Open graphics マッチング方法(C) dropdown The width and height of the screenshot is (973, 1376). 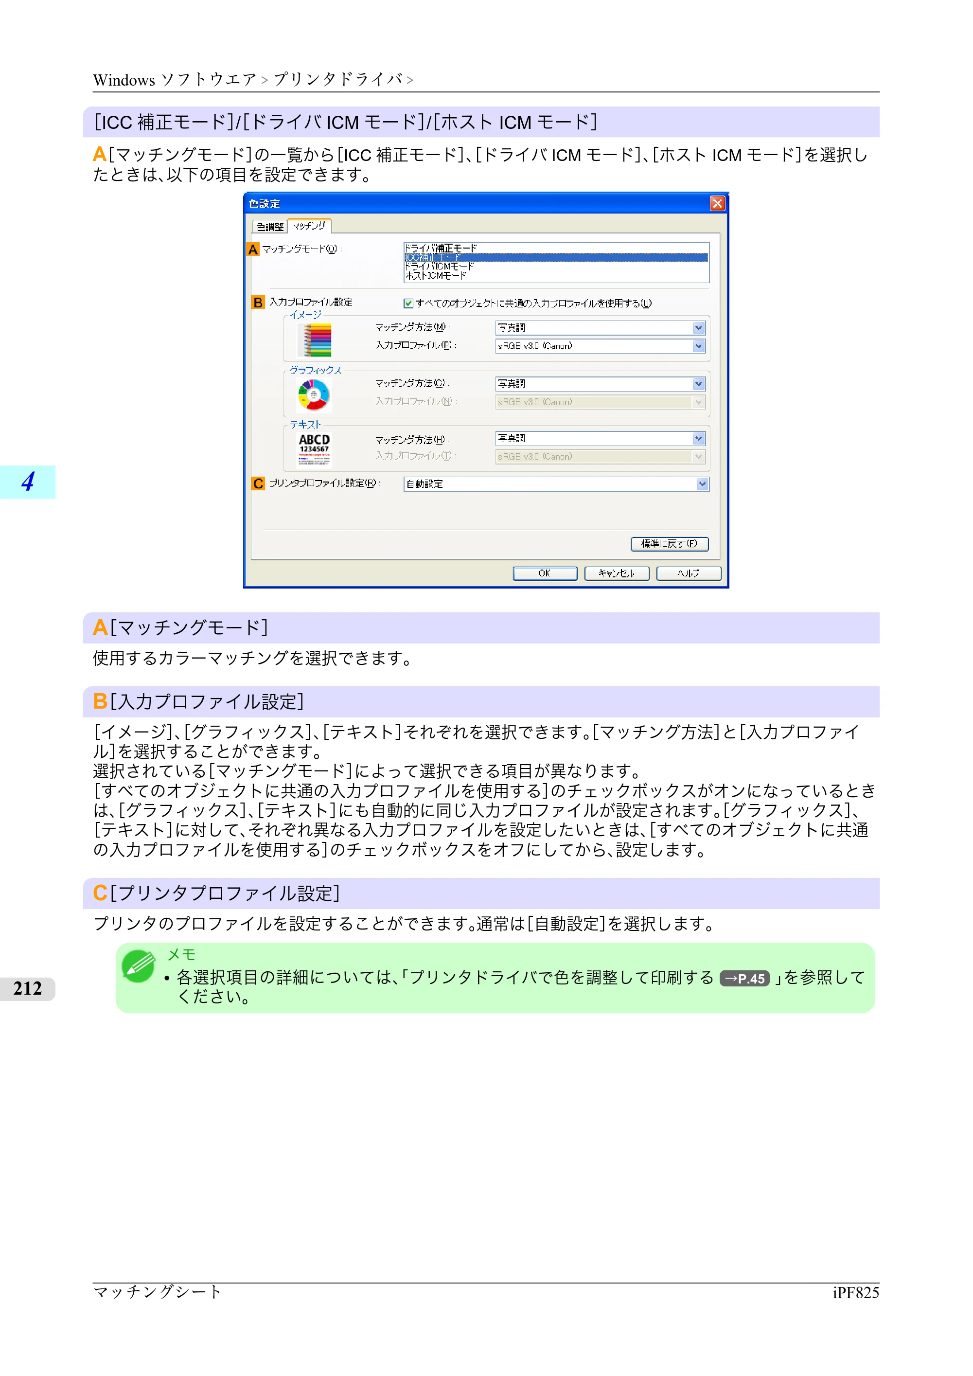(x=601, y=384)
